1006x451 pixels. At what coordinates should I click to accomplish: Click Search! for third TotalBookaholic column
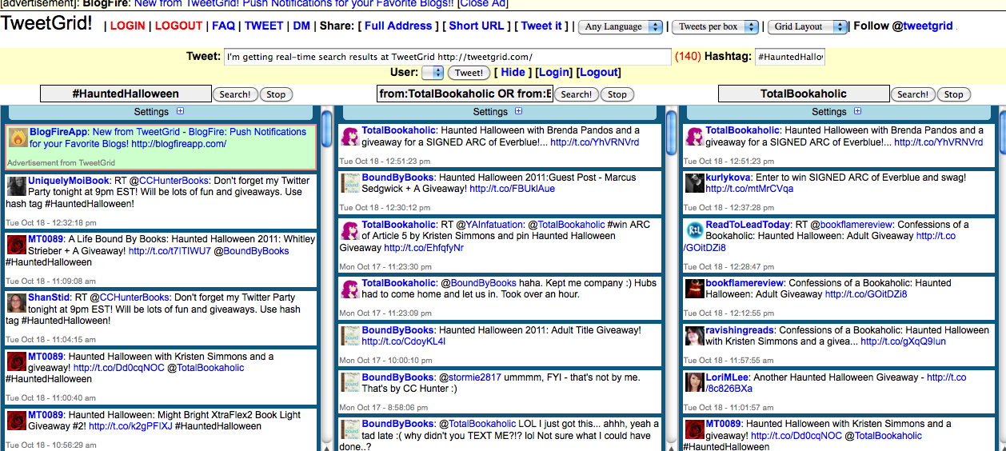(913, 94)
